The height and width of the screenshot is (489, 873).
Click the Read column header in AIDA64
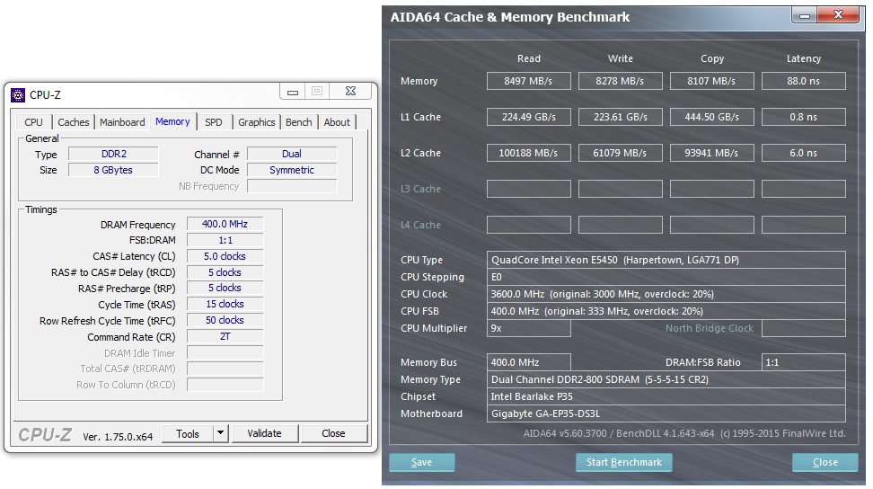coord(528,58)
